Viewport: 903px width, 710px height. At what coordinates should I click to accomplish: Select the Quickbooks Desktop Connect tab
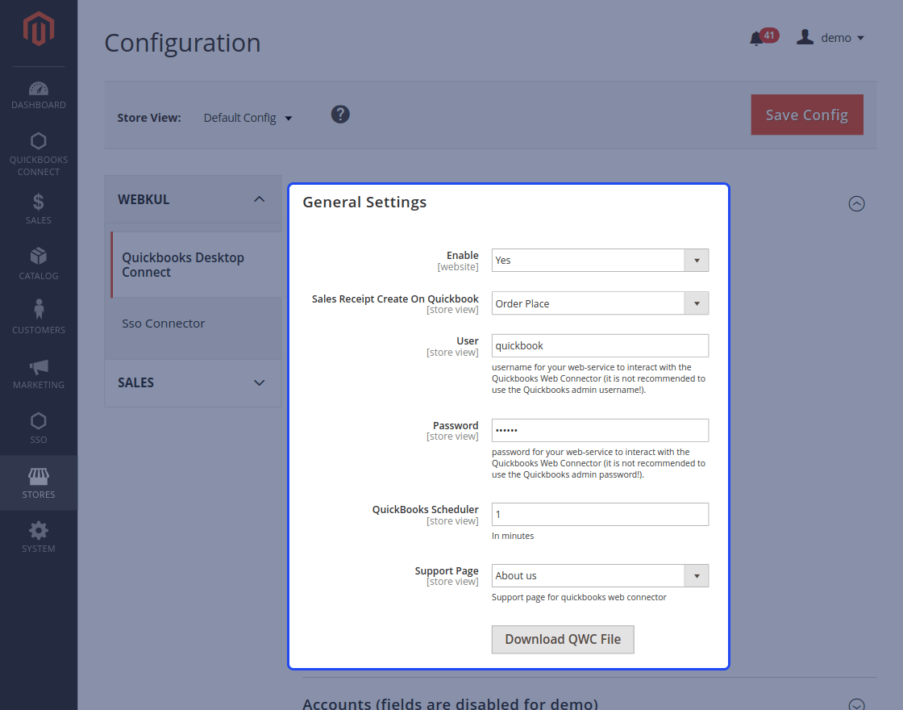[x=194, y=265]
